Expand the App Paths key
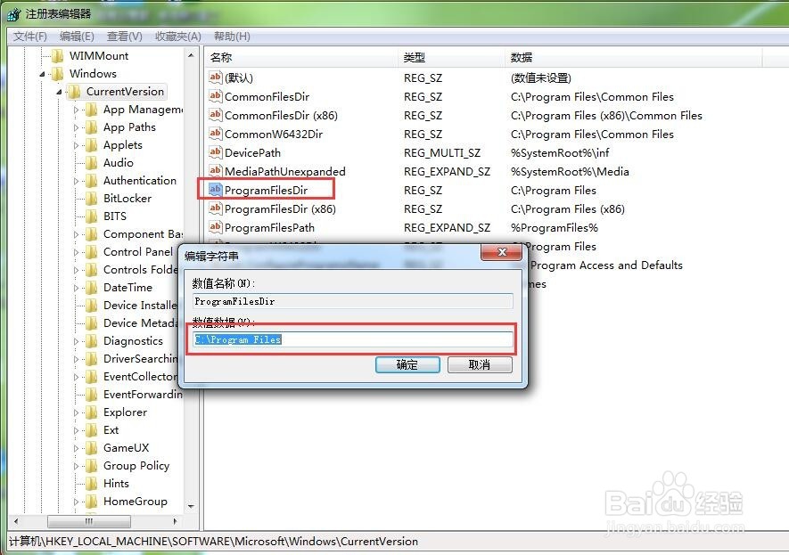789x555 pixels. coord(76,127)
